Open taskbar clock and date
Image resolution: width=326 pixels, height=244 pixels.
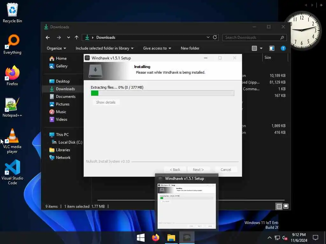pos(299,238)
